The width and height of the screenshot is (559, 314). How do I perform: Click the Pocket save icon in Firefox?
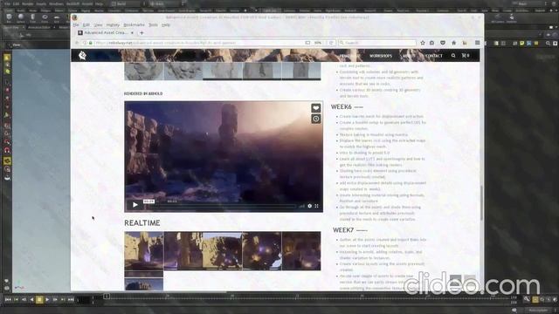coord(443,43)
